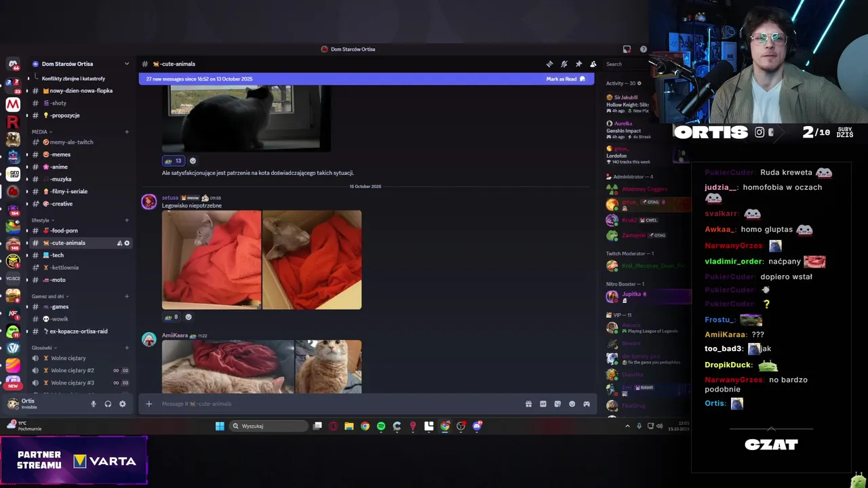Open the nowy-dzien-nowa-flopka channel

point(80,91)
